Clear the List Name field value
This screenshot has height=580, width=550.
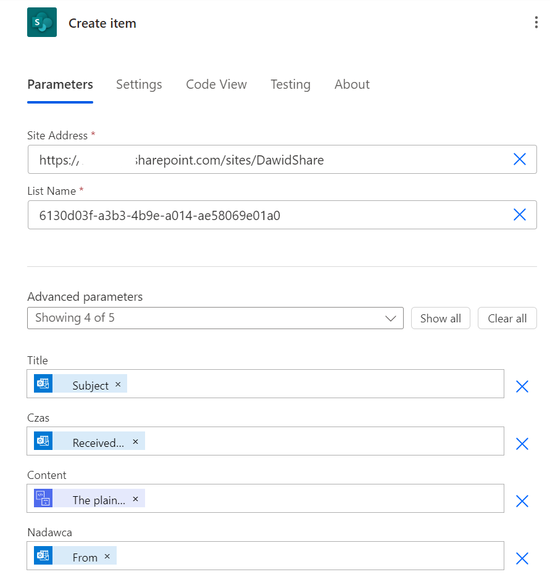[x=520, y=214]
